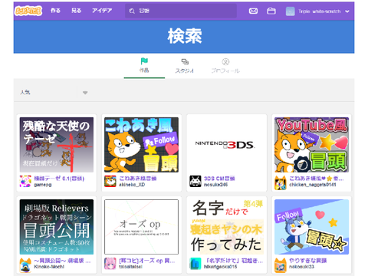Open chicken_nuggets author link
The image size is (368, 276).
click(x=313, y=185)
